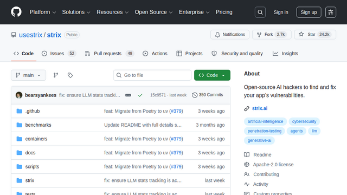Open the main branch selector dropdown
This screenshot has height=195, width=347.
pyautogui.click(x=29, y=75)
